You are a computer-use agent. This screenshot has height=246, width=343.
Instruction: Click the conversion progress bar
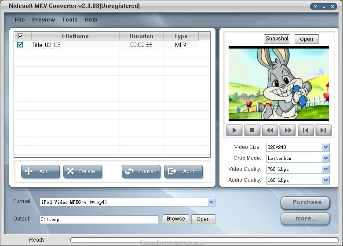coord(204,240)
